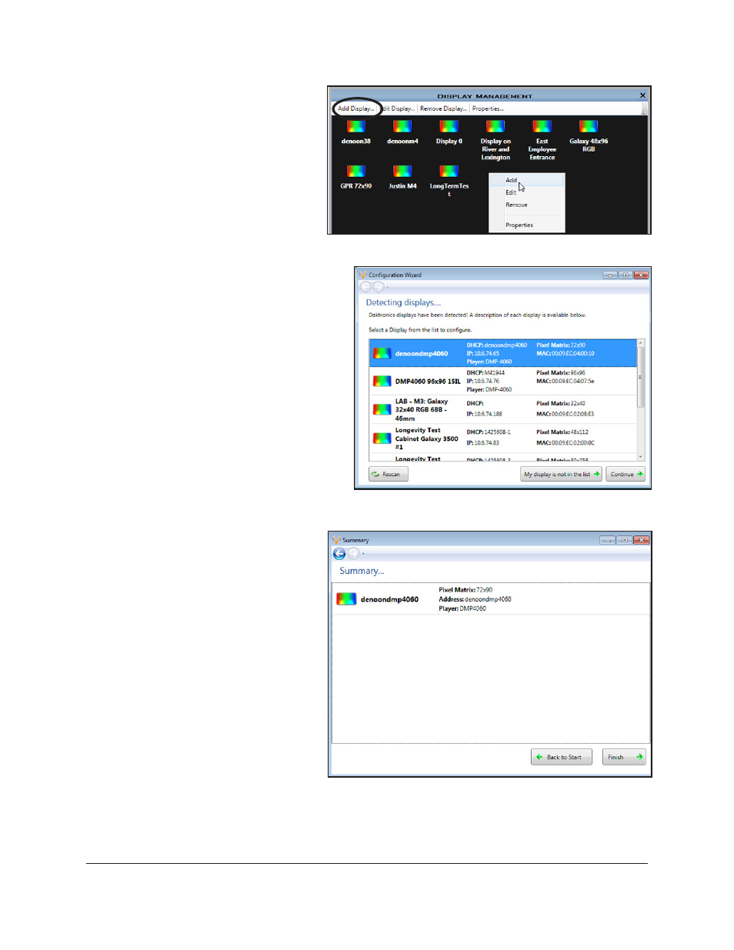This screenshot has width=734, height=950.
Task: Select the GPR 72x90 display icon
Action: click(x=355, y=177)
